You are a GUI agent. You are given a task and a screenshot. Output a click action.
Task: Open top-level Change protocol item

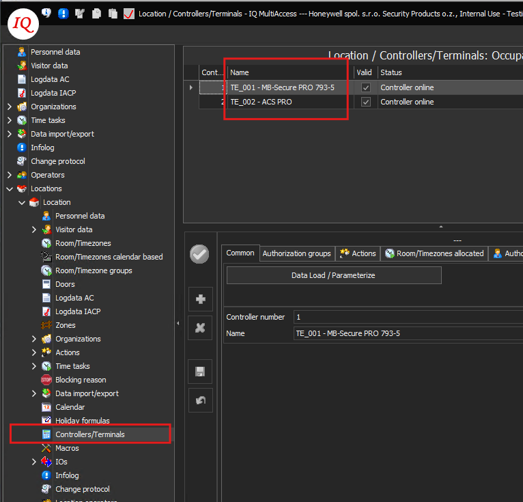click(x=58, y=161)
